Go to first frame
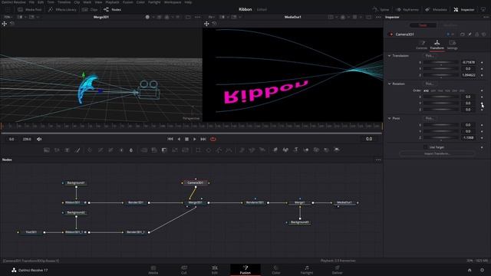Viewport: 491px width, 276px height. pyautogui.click(x=170, y=139)
